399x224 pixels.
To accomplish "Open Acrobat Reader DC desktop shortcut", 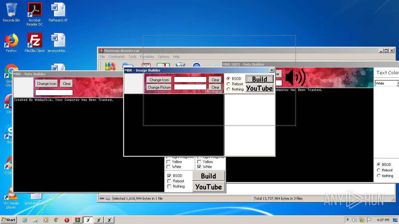I will tap(35, 14).
